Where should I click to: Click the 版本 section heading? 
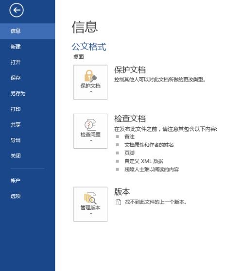122,192
